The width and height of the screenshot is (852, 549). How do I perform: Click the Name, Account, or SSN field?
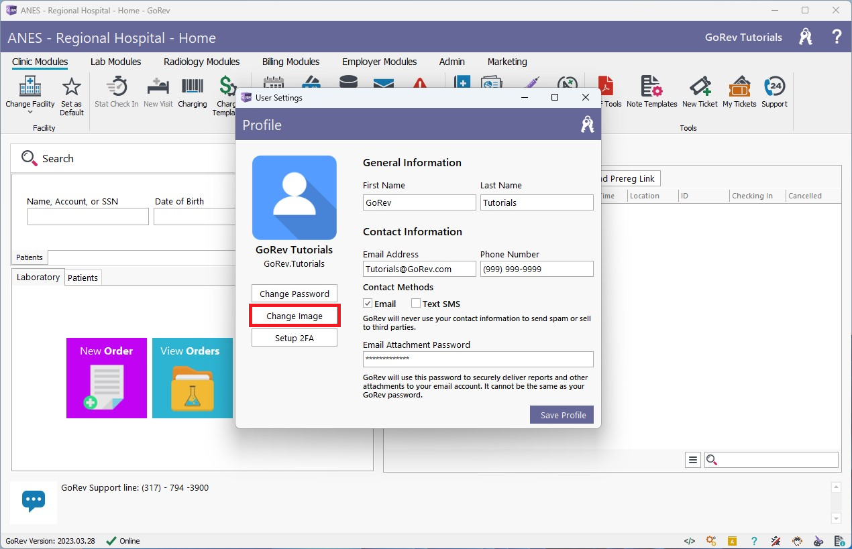[88, 217]
